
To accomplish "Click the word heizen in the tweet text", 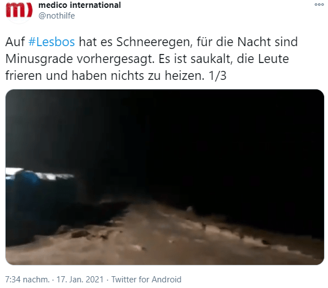I will (x=185, y=75).
